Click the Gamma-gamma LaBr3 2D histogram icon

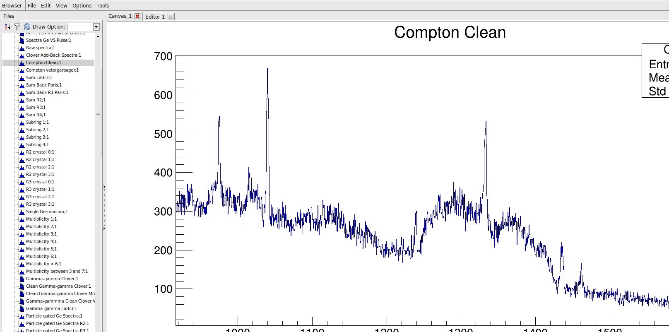click(x=22, y=308)
